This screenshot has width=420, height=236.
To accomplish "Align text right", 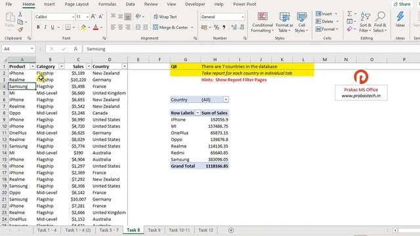I will coord(128,27).
